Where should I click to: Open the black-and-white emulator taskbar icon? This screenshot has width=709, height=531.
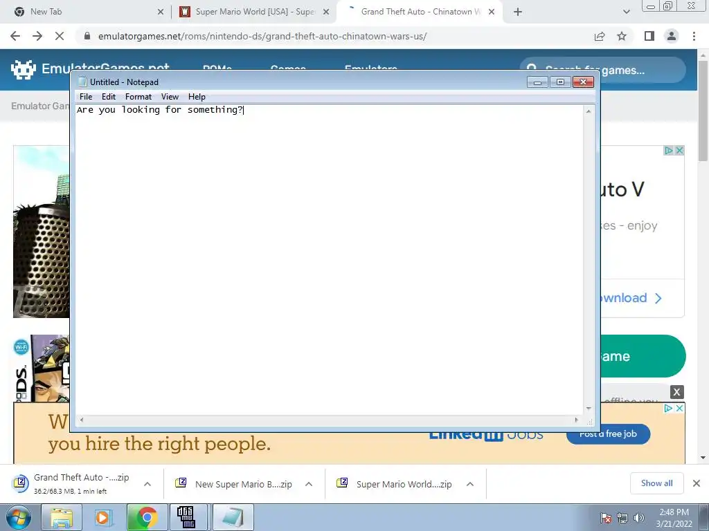[186, 517]
